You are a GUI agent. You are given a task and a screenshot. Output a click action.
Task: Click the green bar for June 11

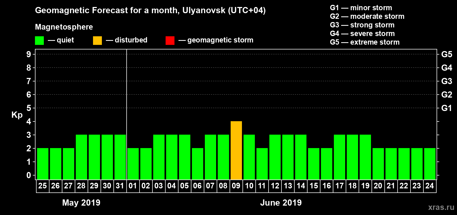click(x=262, y=164)
